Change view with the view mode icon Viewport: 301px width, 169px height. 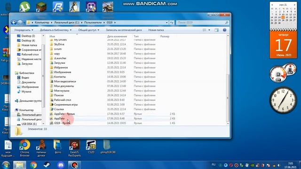[x=205, y=30]
